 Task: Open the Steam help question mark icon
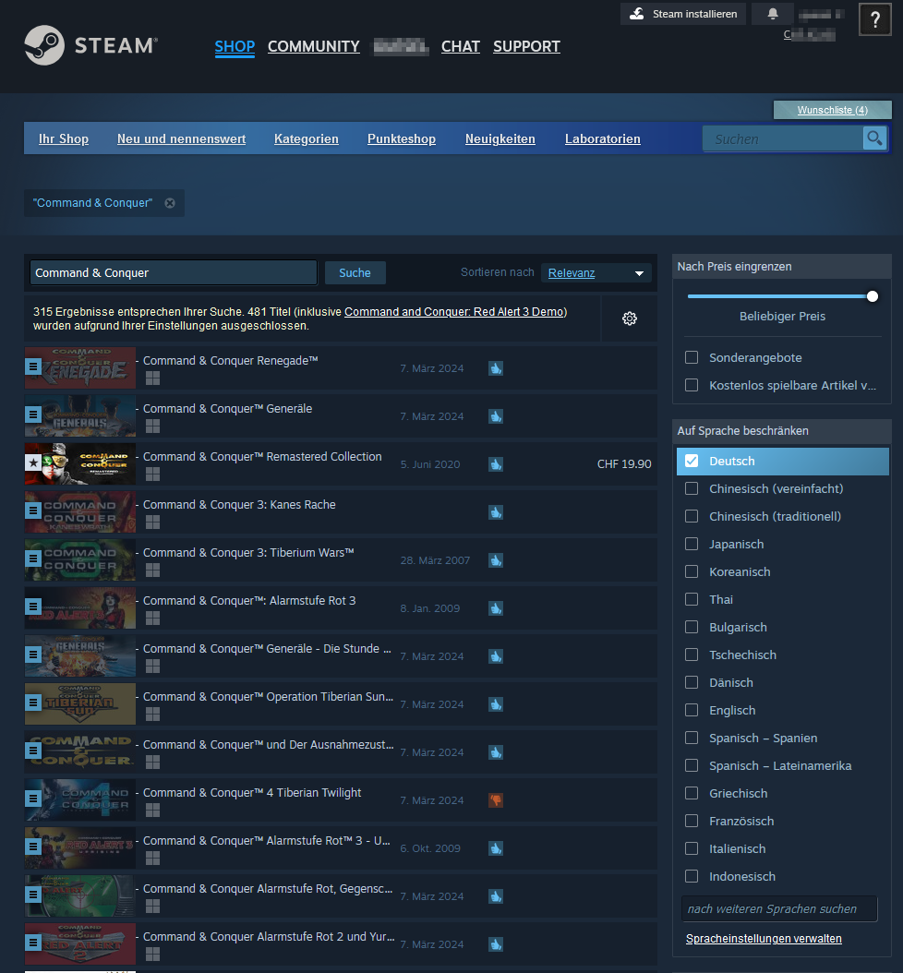click(x=874, y=19)
